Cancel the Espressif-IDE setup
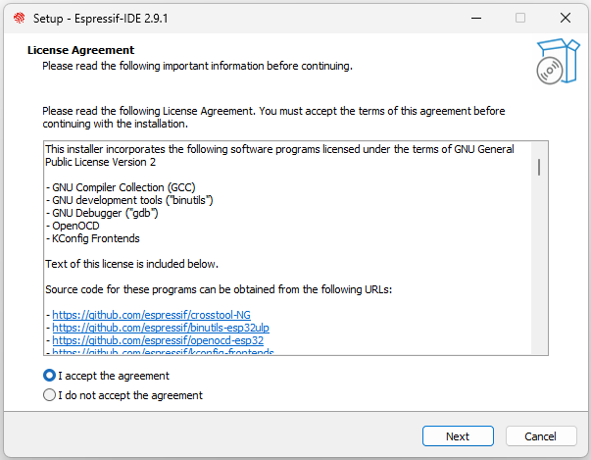The height and width of the screenshot is (460, 591). click(541, 436)
